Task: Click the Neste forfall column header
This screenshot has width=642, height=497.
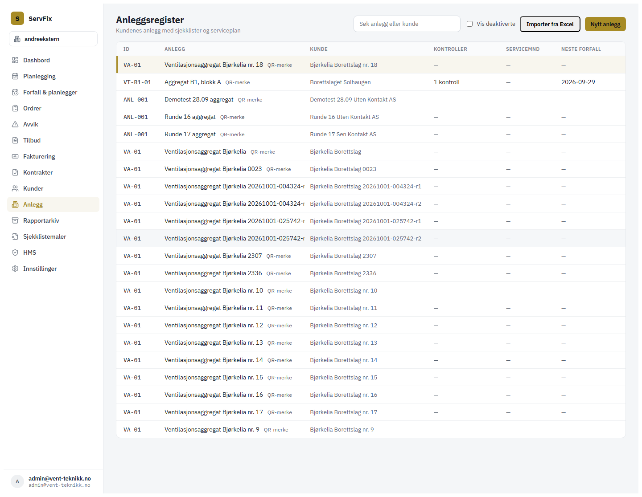Action: click(x=581, y=49)
